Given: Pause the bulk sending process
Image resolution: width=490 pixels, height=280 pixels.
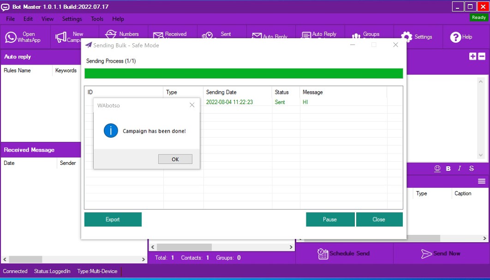Looking at the screenshot, I should (330, 219).
